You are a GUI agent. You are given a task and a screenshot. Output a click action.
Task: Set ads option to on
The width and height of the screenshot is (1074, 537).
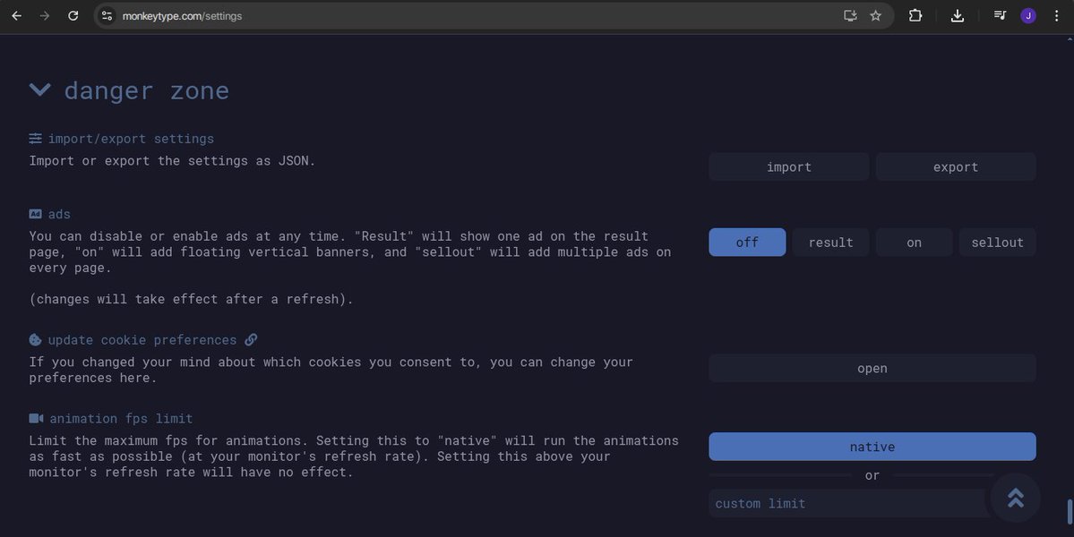pyautogui.click(x=915, y=243)
